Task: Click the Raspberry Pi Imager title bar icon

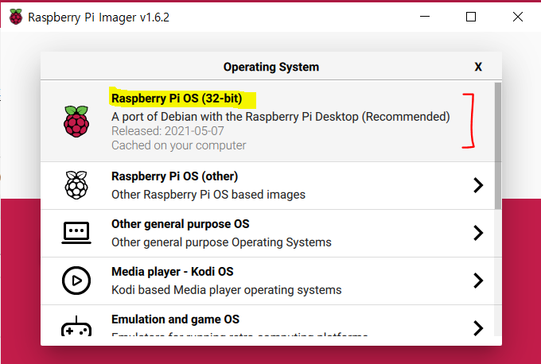Action: pos(16,17)
